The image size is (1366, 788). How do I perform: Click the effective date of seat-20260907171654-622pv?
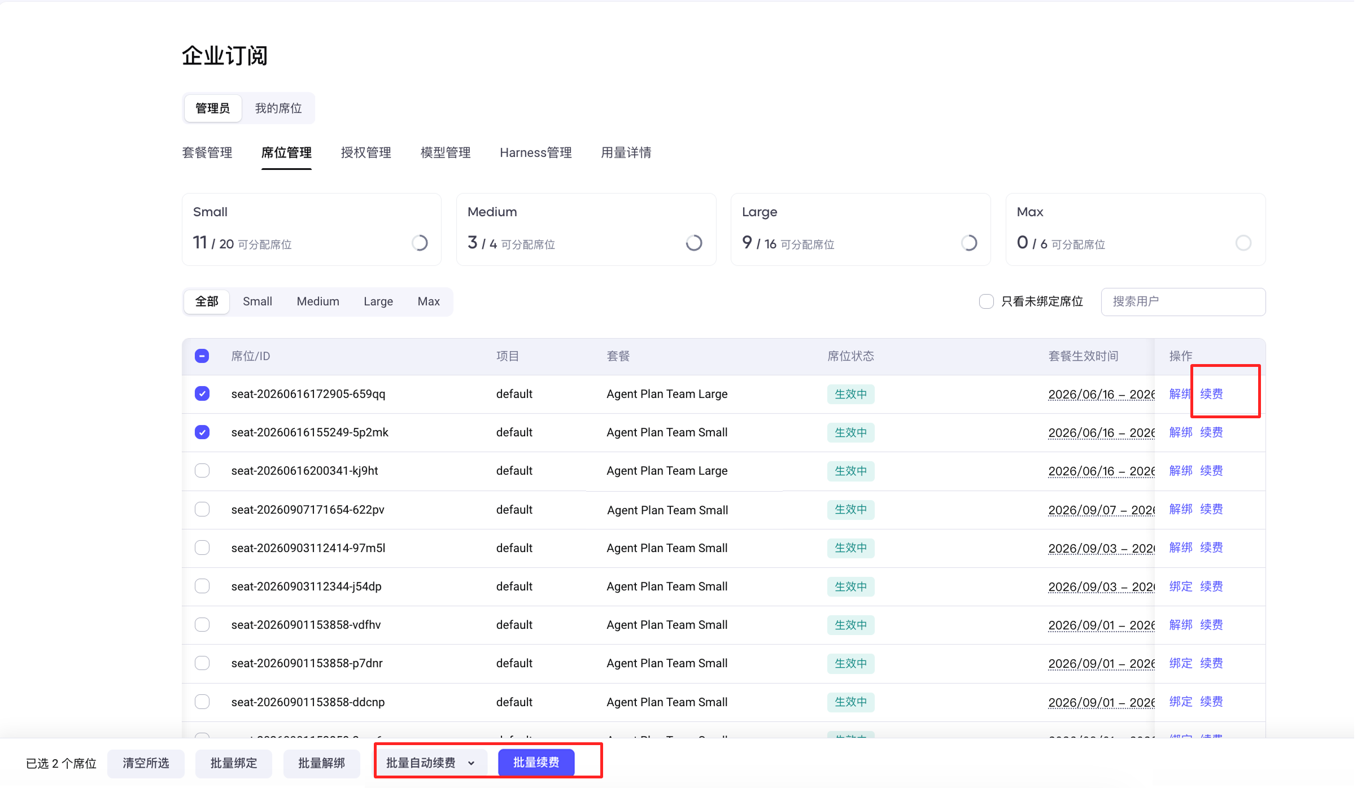[1101, 510]
